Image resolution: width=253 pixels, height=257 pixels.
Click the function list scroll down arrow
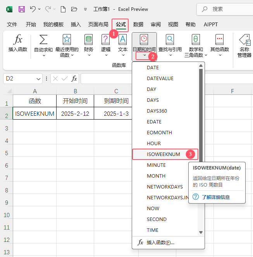click(201, 232)
